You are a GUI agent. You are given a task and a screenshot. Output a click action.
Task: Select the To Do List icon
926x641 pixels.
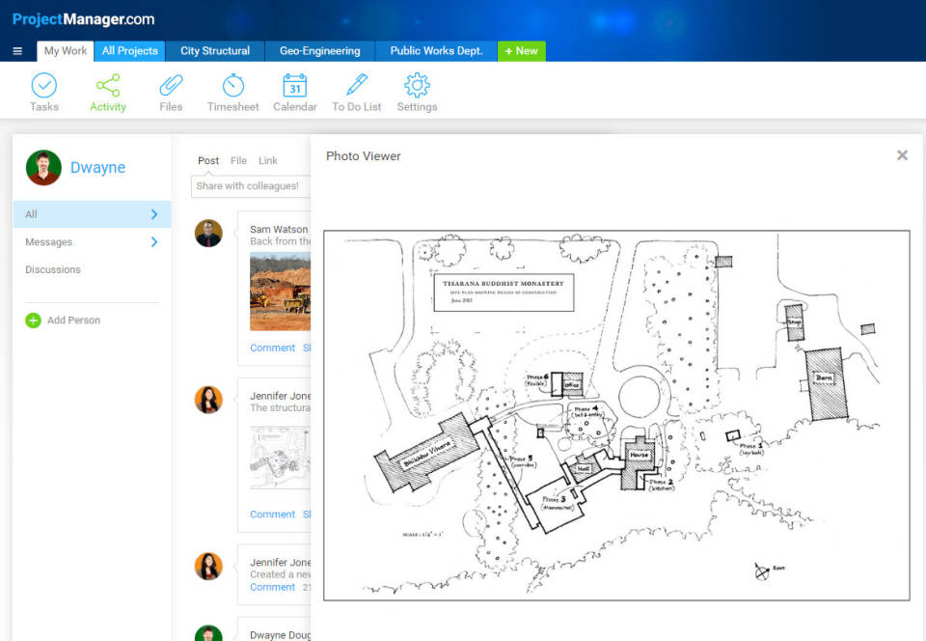[x=356, y=86]
